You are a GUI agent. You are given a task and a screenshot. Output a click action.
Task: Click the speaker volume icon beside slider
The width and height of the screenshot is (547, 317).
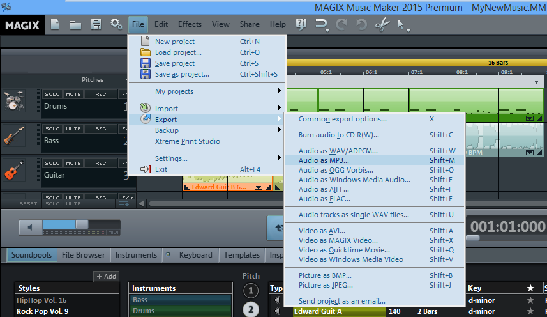[31, 228]
